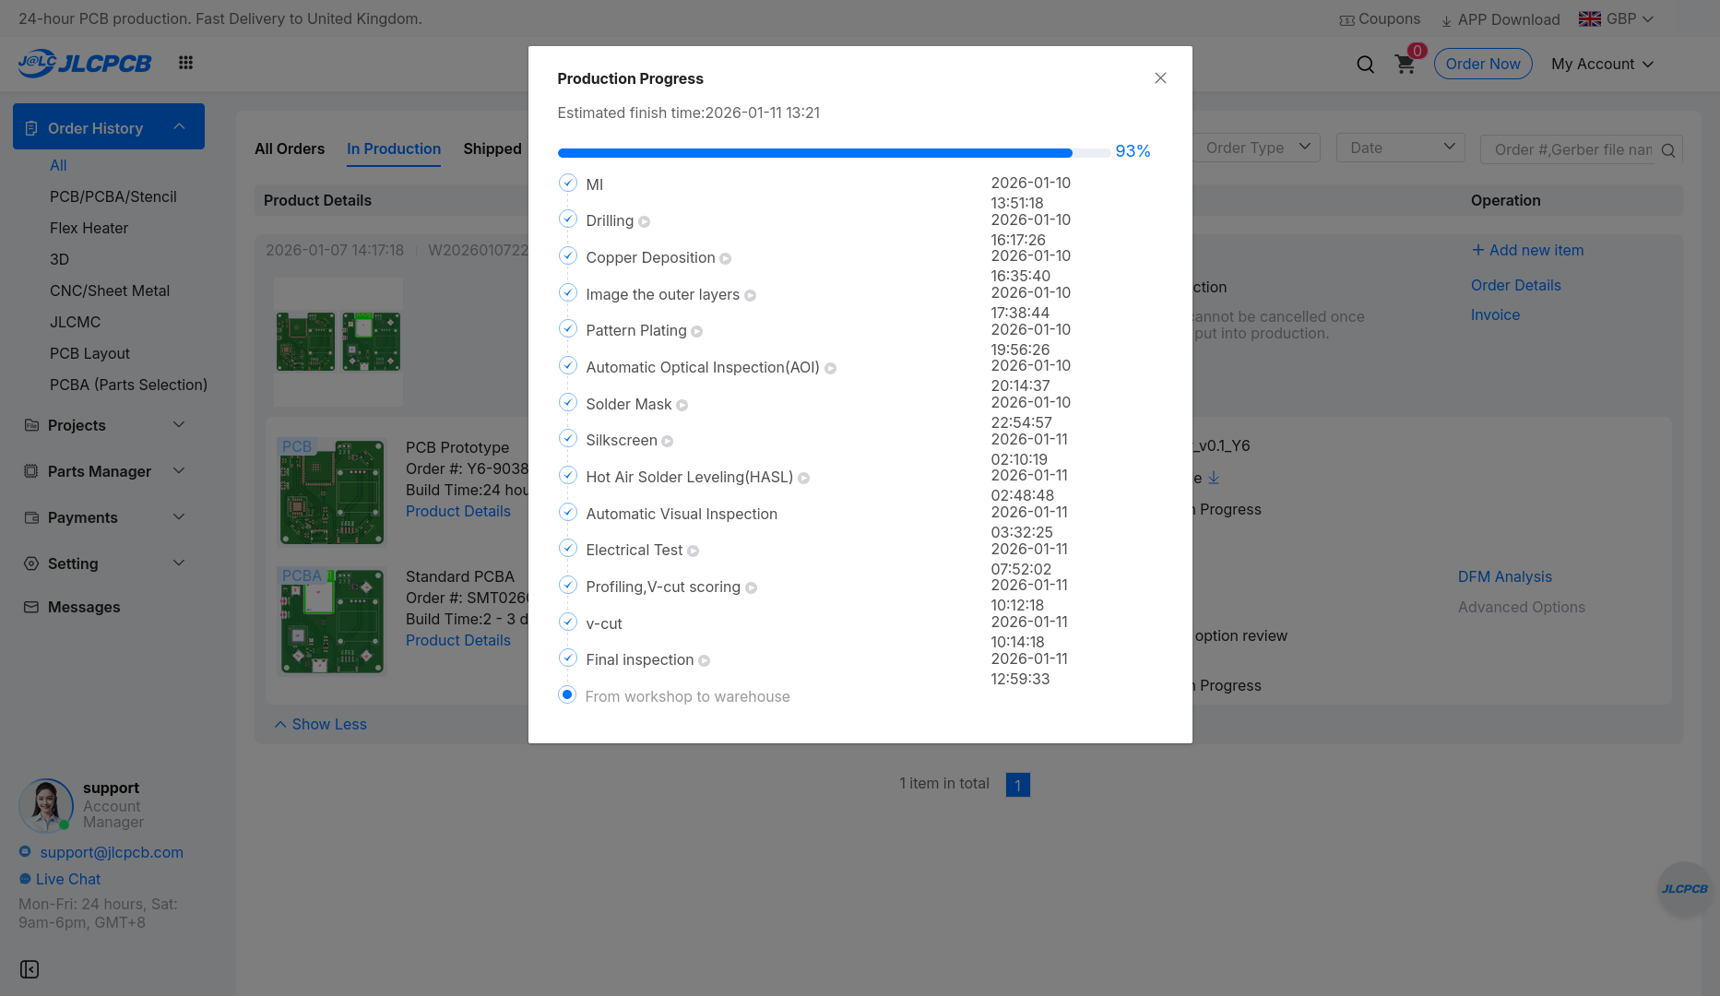
Task: Play the Final inspection video icon
Action: [705, 661]
